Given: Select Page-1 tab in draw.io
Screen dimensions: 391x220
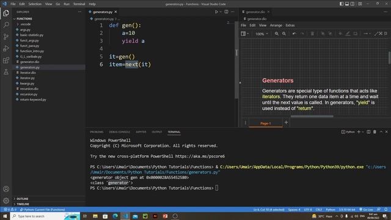Looking at the screenshot, I should (266, 123).
